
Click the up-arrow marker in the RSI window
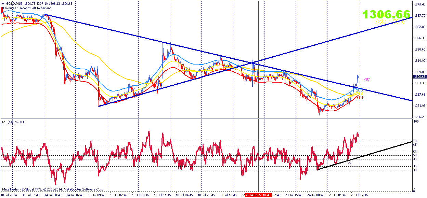tap(349, 165)
